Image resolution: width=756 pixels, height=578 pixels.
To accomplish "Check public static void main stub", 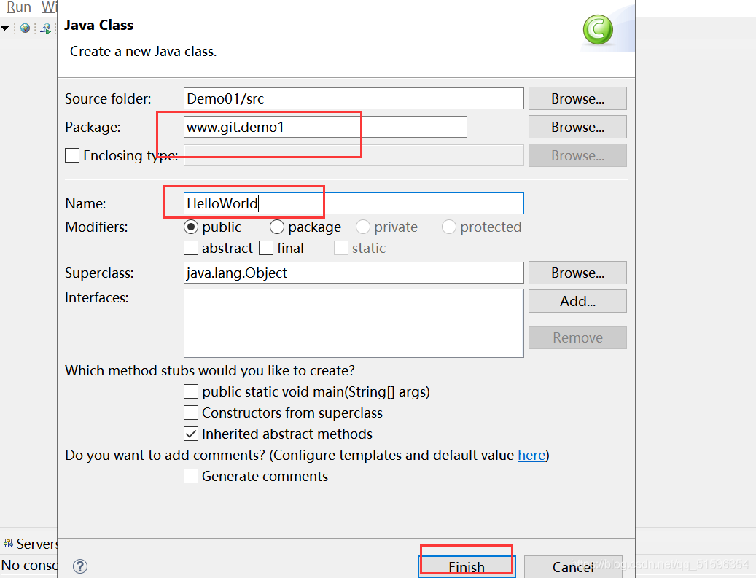I will 191,391.
